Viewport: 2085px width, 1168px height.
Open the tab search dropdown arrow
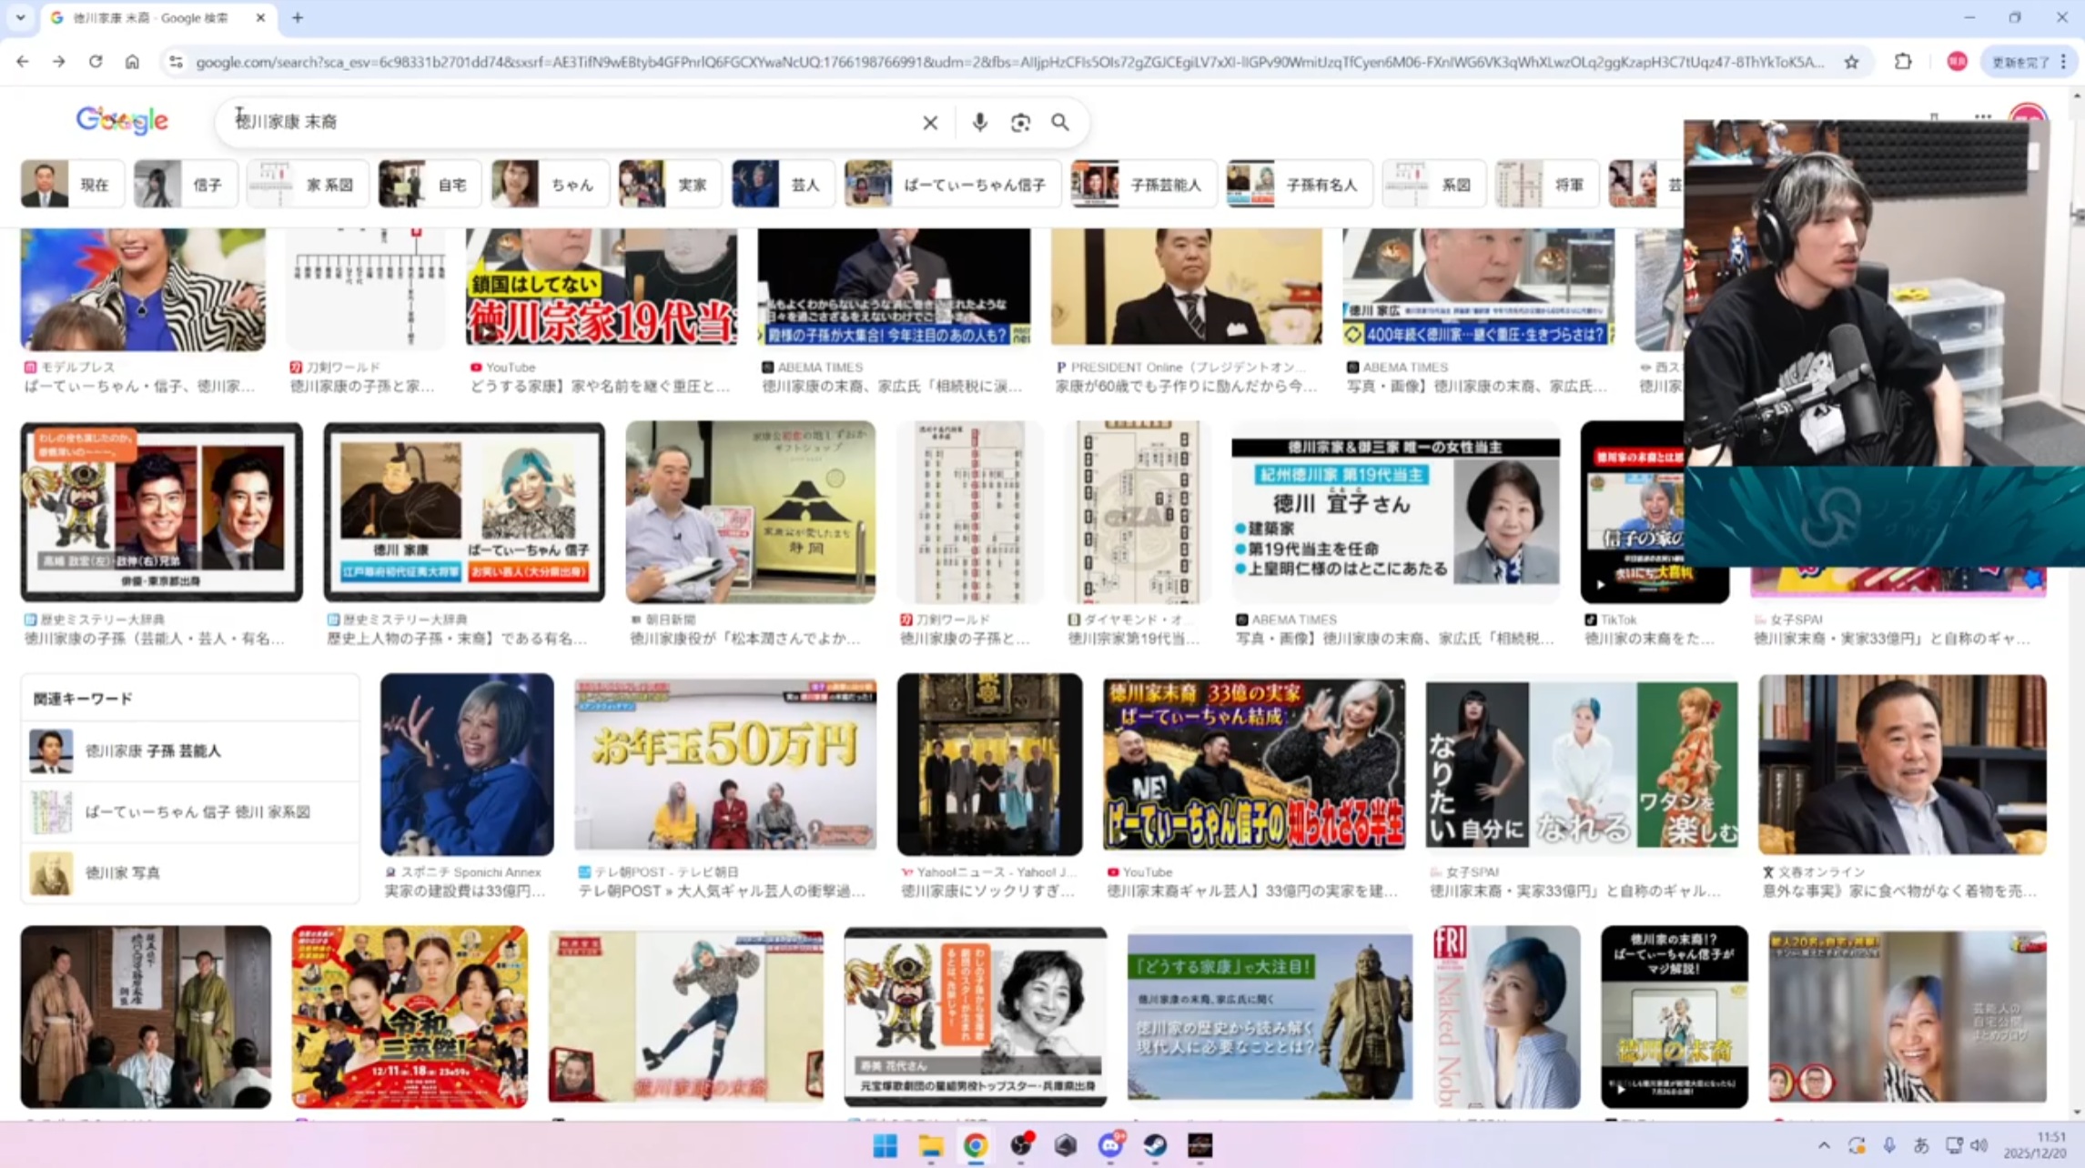[x=20, y=17]
